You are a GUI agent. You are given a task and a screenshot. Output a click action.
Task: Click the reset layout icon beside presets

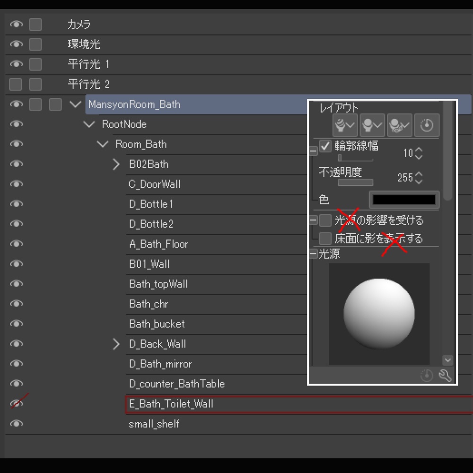pos(427,125)
